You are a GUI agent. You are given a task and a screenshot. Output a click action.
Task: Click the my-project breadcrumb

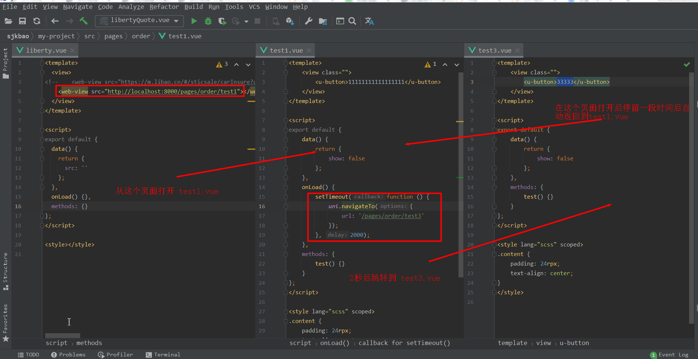pos(56,36)
